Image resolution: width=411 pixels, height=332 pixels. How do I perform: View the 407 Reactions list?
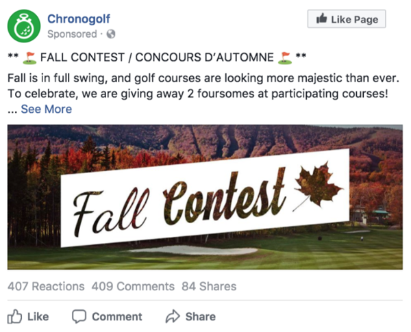pyautogui.click(x=46, y=286)
